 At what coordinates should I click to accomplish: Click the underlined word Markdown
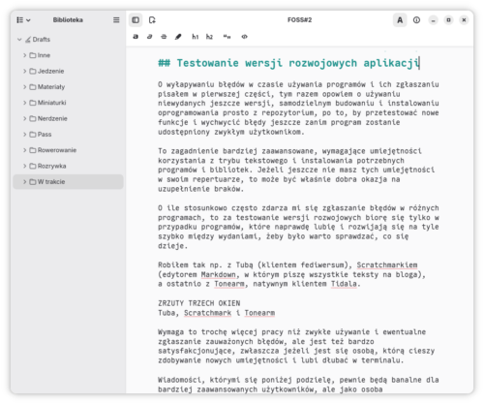pyautogui.click(x=219, y=274)
